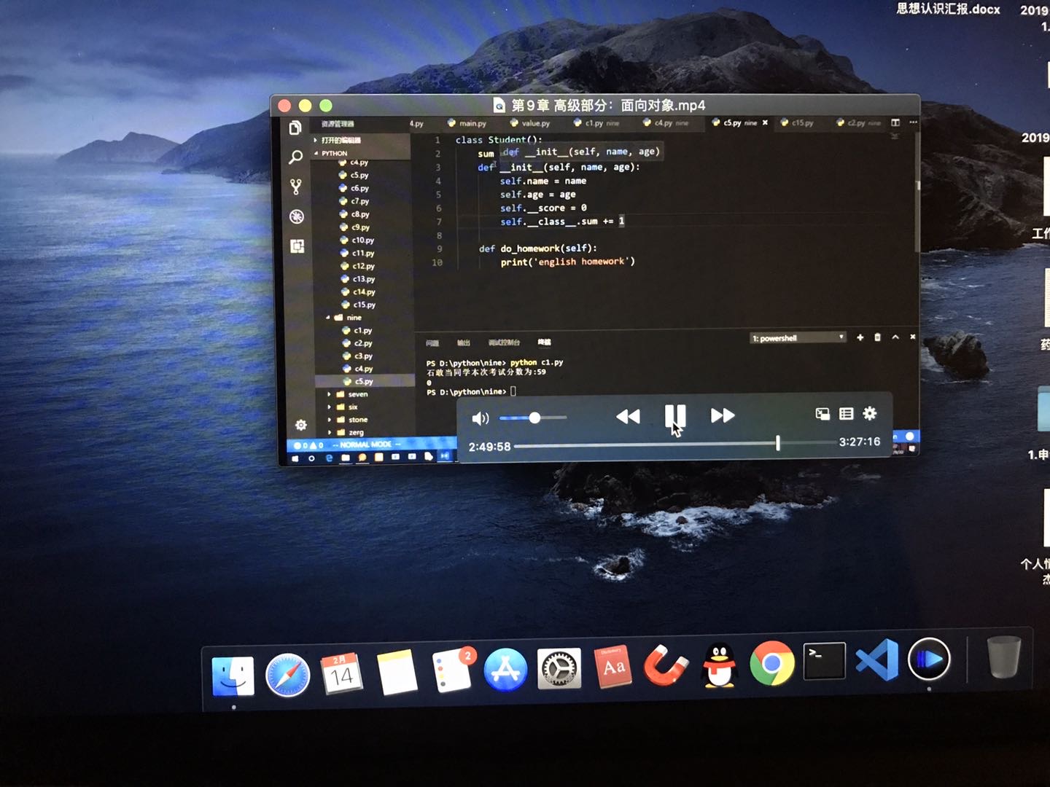1050x787 pixels.
Task: Open the QQ penguin app in the Dock
Action: (x=720, y=665)
